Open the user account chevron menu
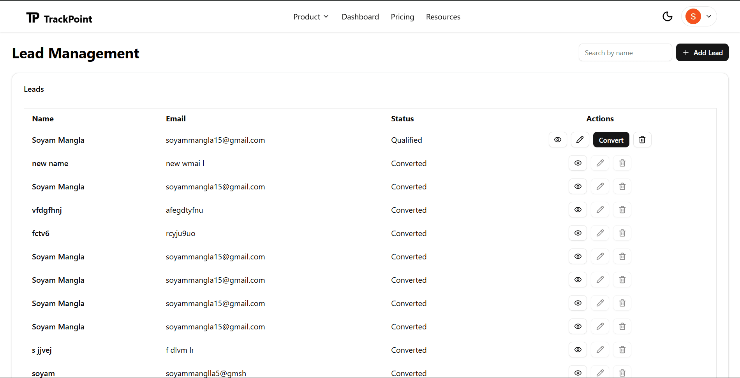This screenshot has height=378, width=740. pyautogui.click(x=709, y=16)
